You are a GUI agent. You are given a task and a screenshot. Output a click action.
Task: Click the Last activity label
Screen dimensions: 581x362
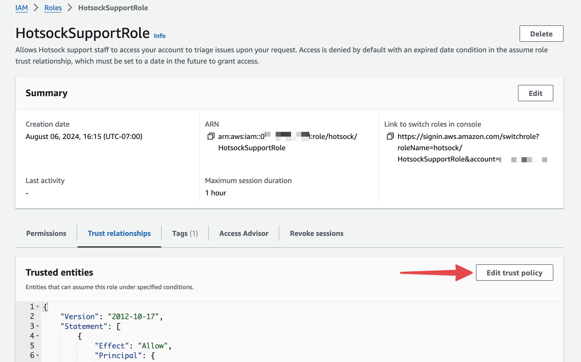(45, 180)
